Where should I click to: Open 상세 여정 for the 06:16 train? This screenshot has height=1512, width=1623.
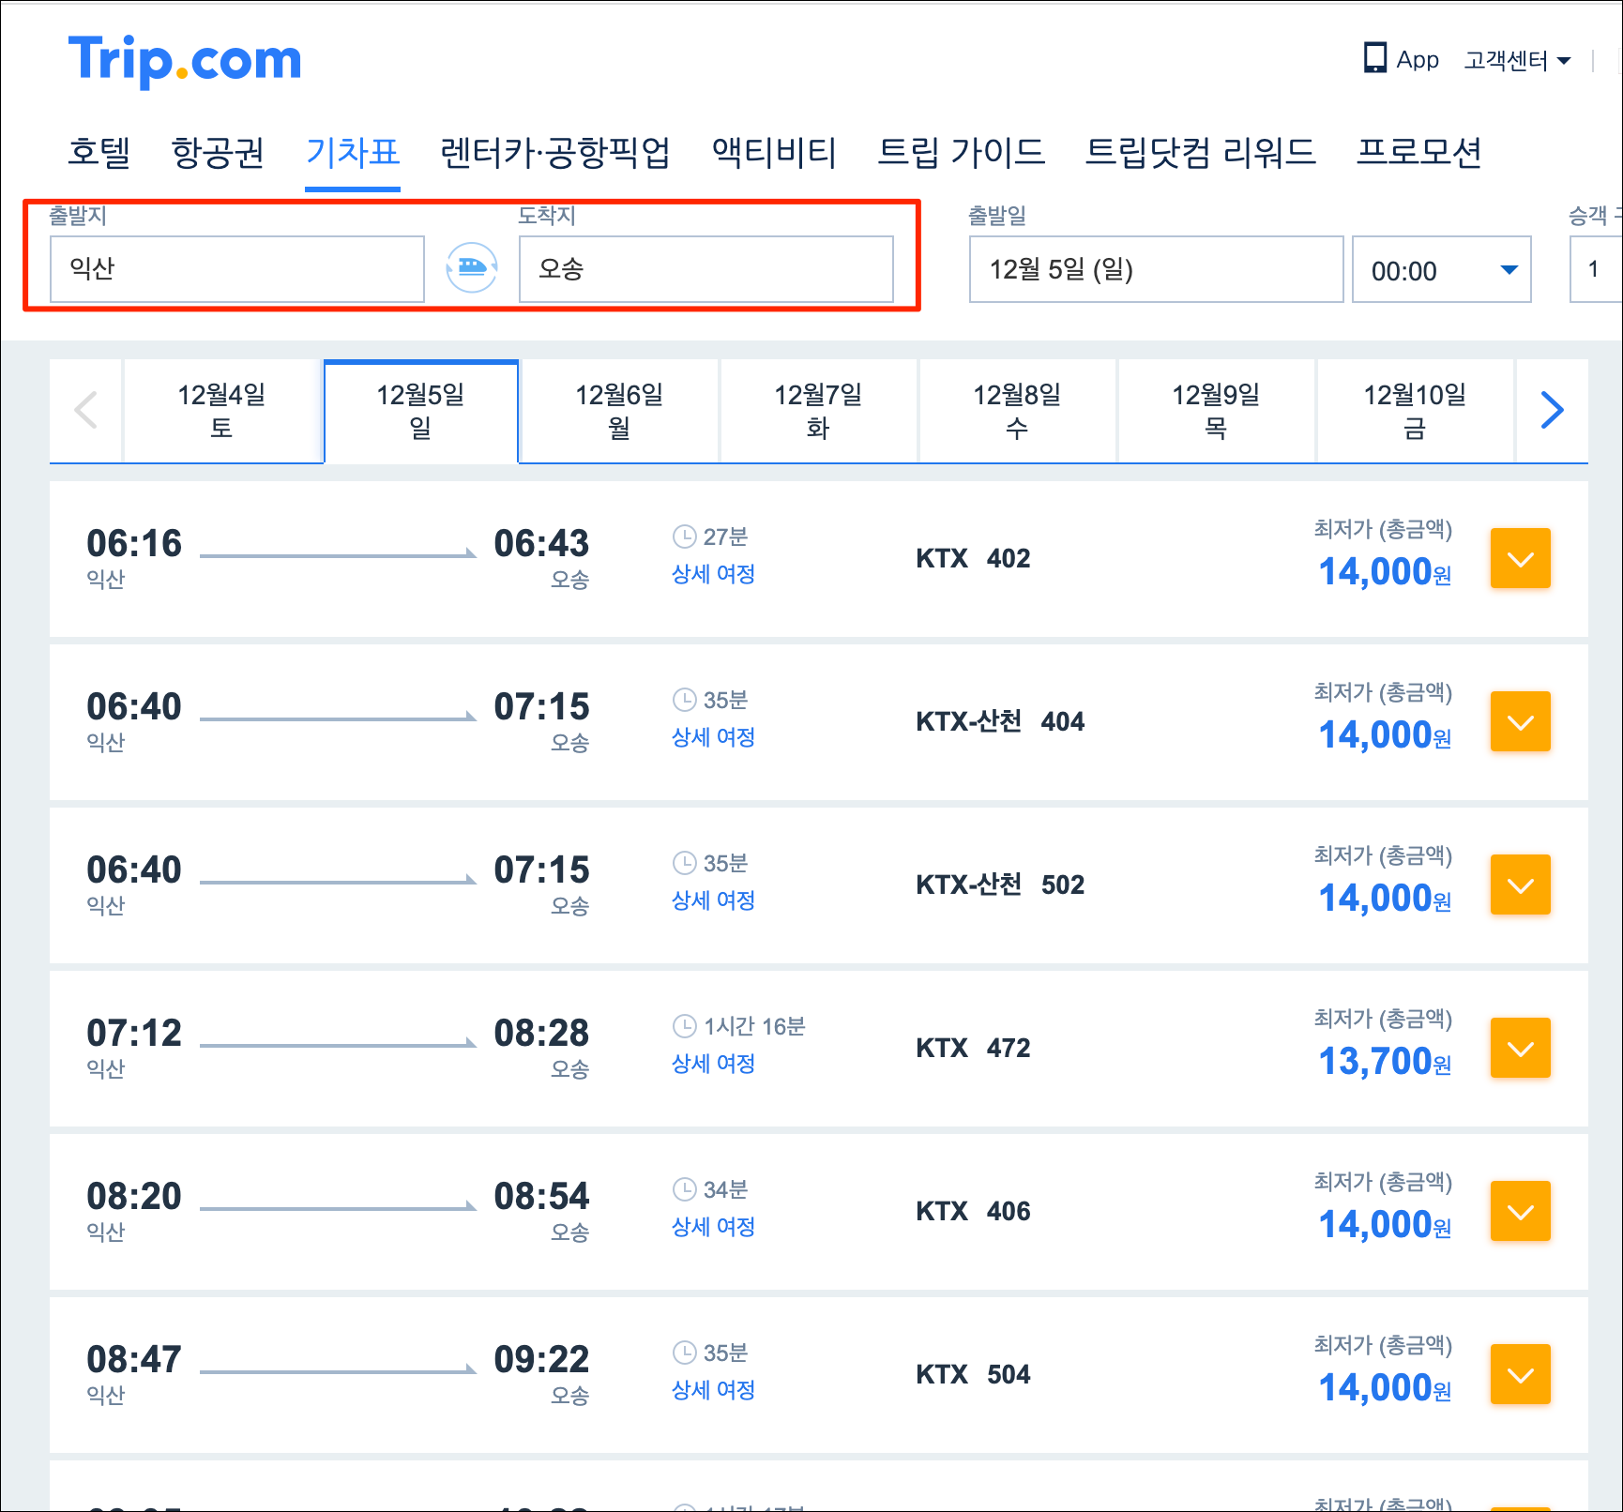(x=714, y=574)
